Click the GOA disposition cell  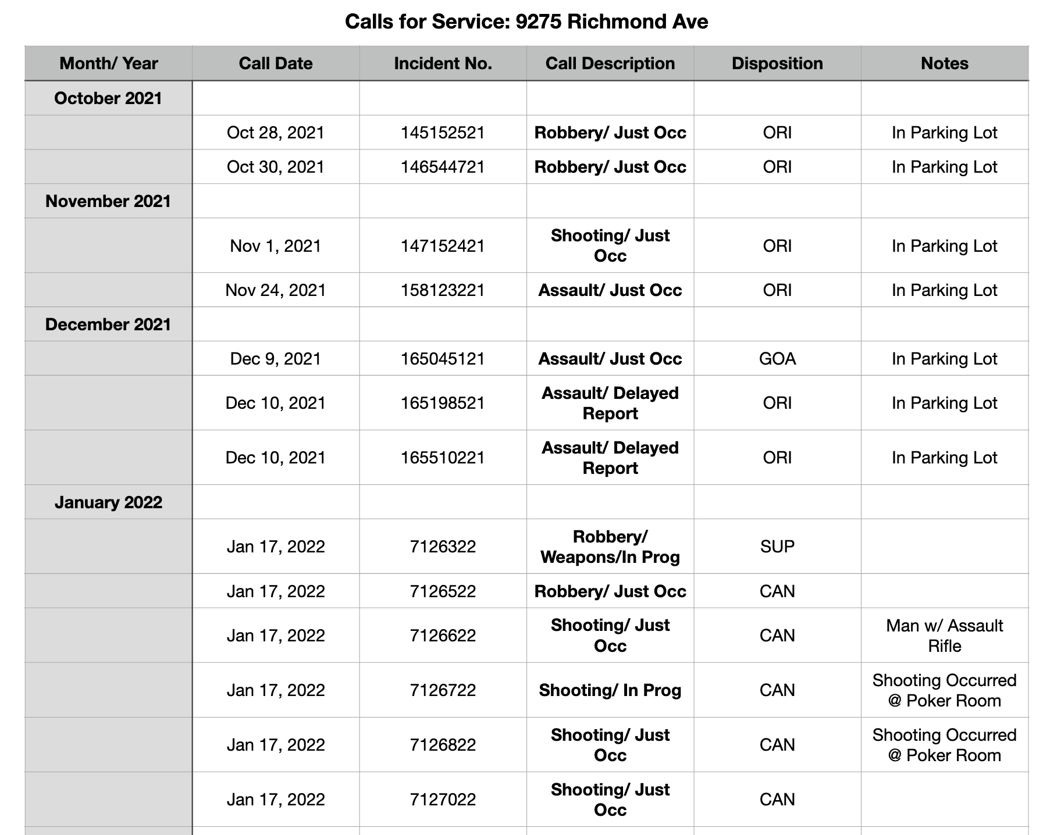tap(777, 359)
